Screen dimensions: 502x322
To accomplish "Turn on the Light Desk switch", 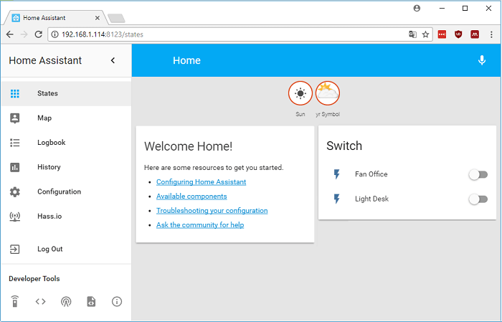I will click(x=478, y=199).
